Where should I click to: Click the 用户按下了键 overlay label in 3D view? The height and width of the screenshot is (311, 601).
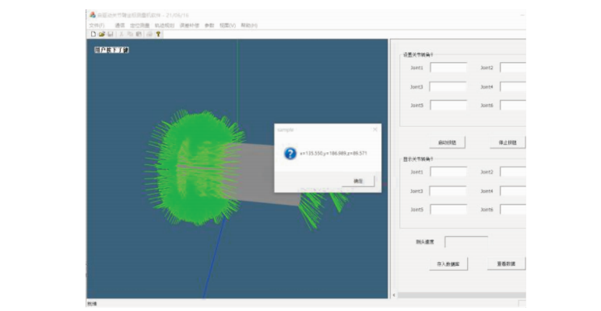tap(112, 50)
